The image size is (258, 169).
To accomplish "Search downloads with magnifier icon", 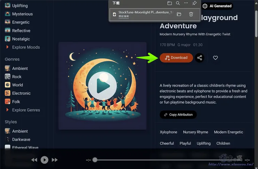I will point(178,3).
